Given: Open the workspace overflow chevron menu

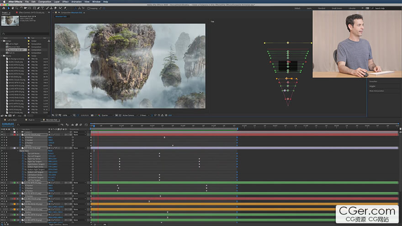Looking at the screenshot, I should [363, 8].
